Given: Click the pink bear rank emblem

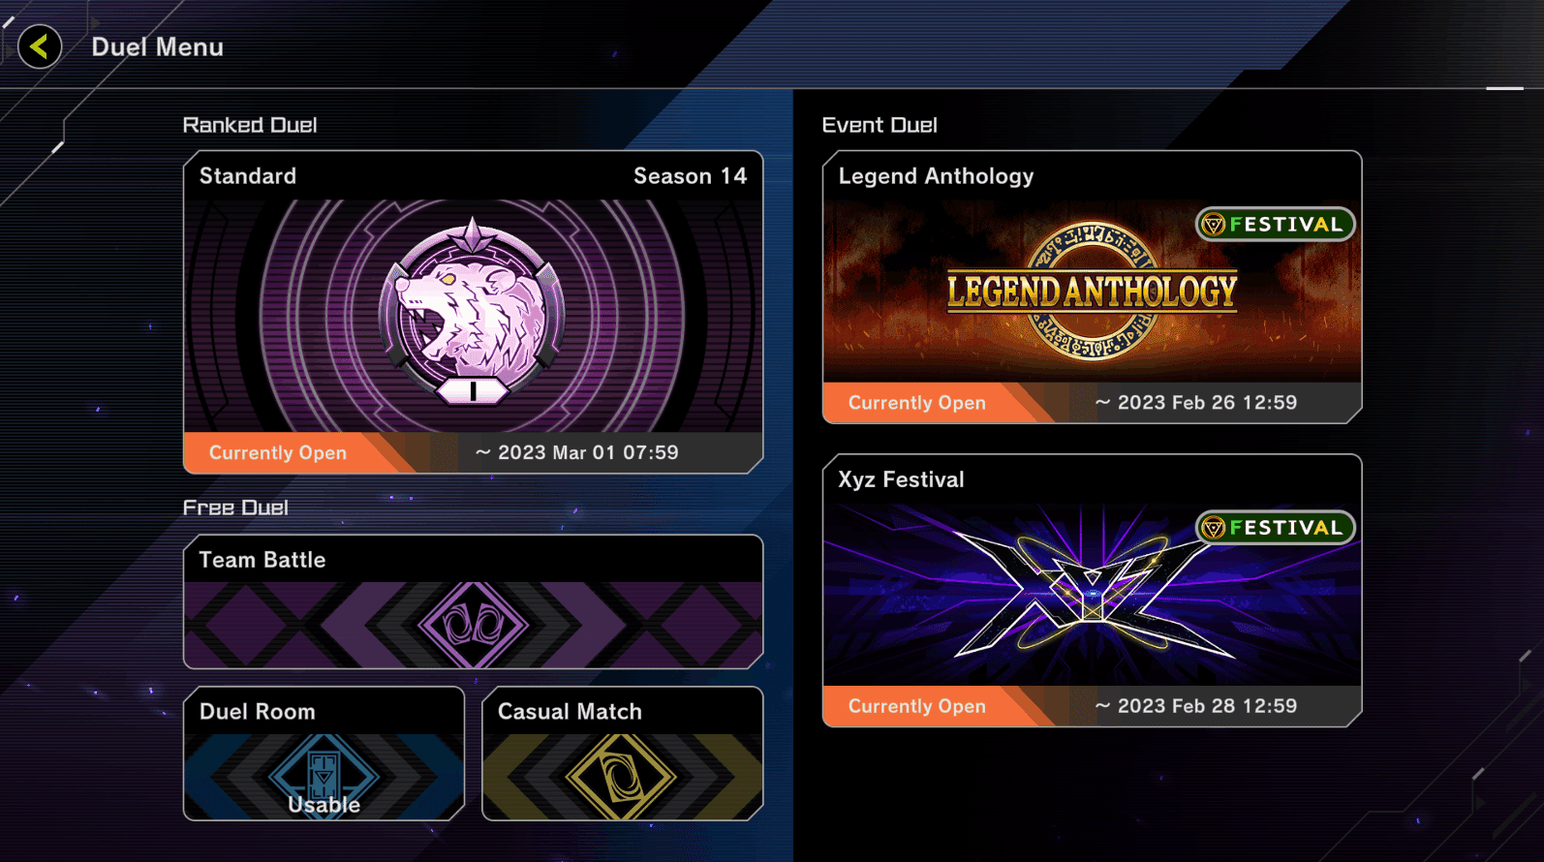Looking at the screenshot, I should tap(472, 308).
